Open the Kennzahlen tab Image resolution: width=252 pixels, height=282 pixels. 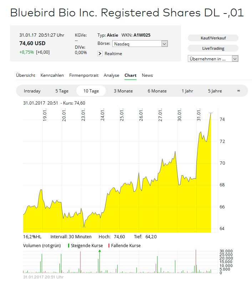point(52,75)
